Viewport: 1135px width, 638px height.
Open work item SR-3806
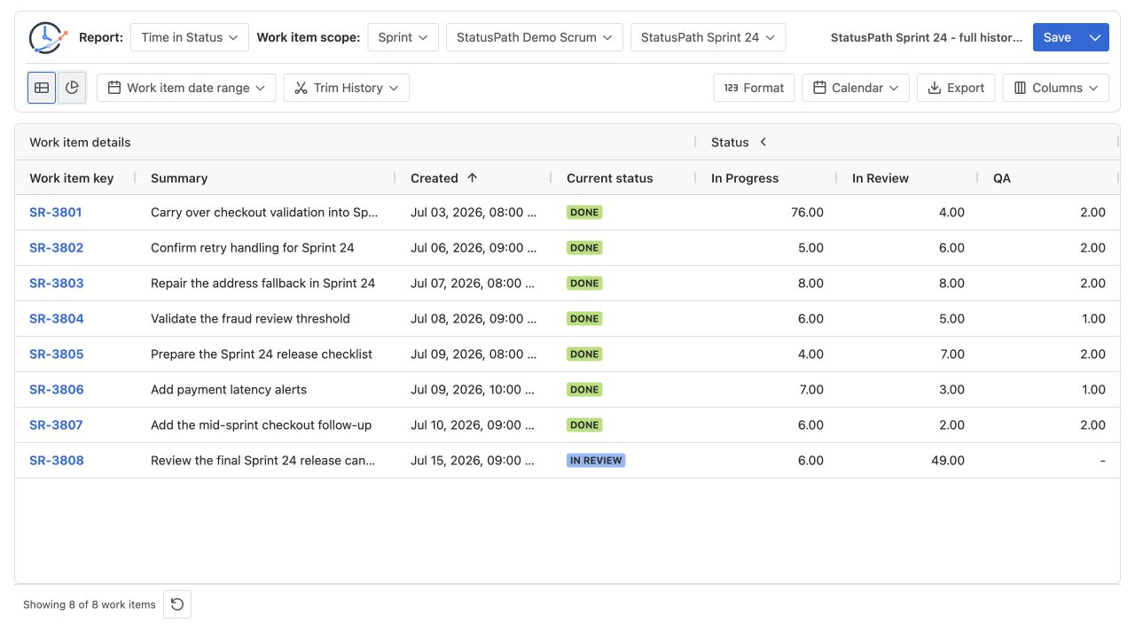click(57, 390)
